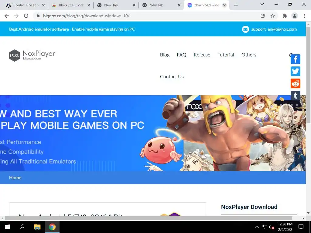Click the horizontal scrollbar thumb
This screenshot has height=233, width=311.
point(148,218)
